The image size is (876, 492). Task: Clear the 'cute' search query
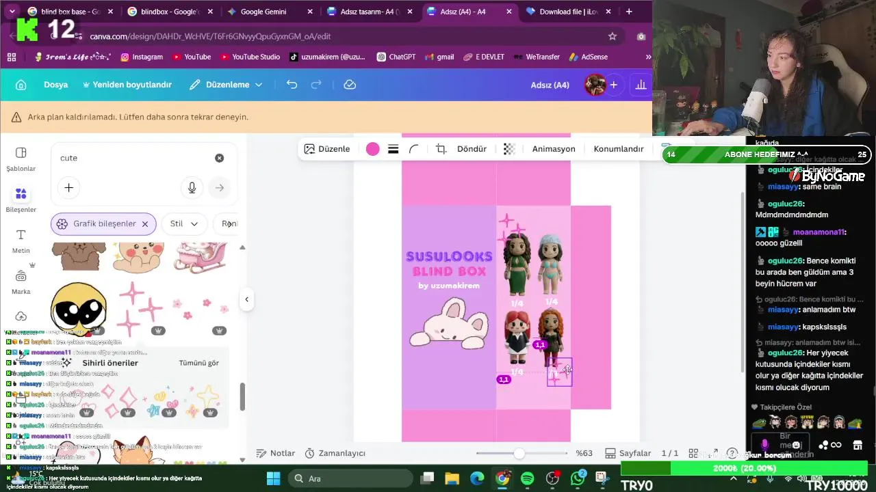point(219,158)
